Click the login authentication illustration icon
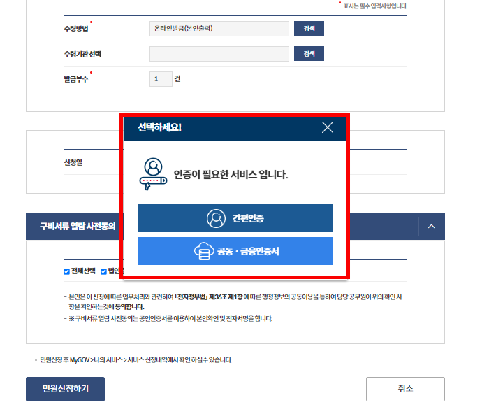Viewport: 489px width, 414px height. click(x=153, y=174)
